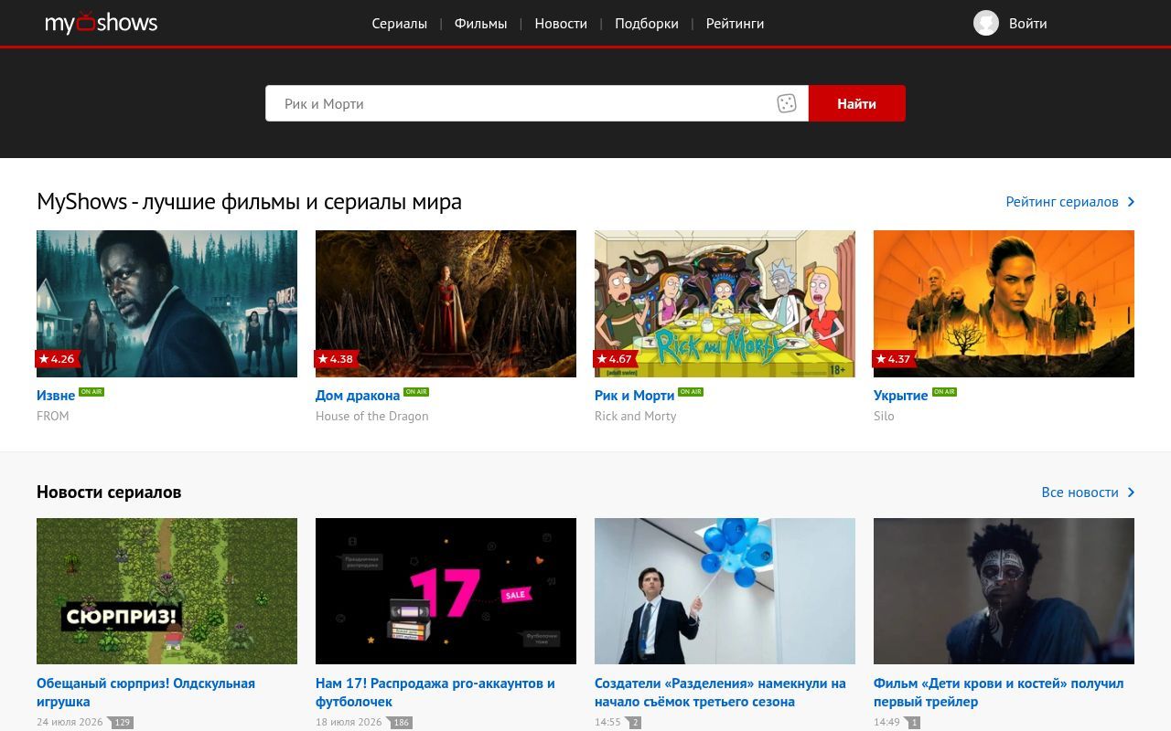Open news Нам 17! Распродажа pro-аккаунтов

click(435, 693)
